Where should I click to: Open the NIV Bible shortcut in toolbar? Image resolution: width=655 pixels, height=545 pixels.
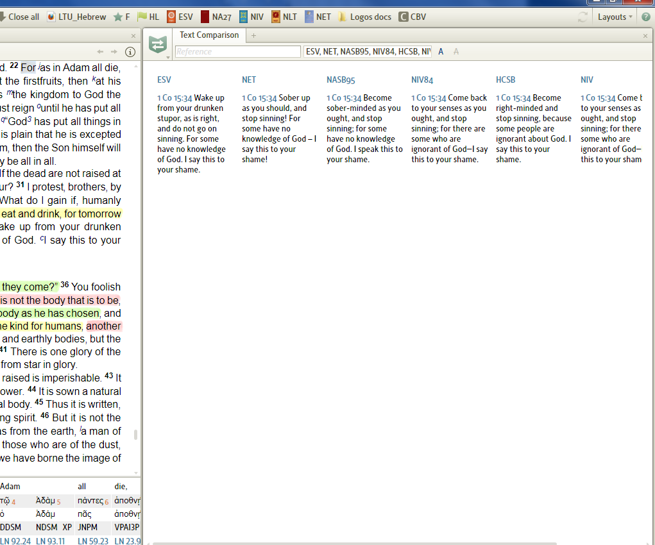(251, 17)
